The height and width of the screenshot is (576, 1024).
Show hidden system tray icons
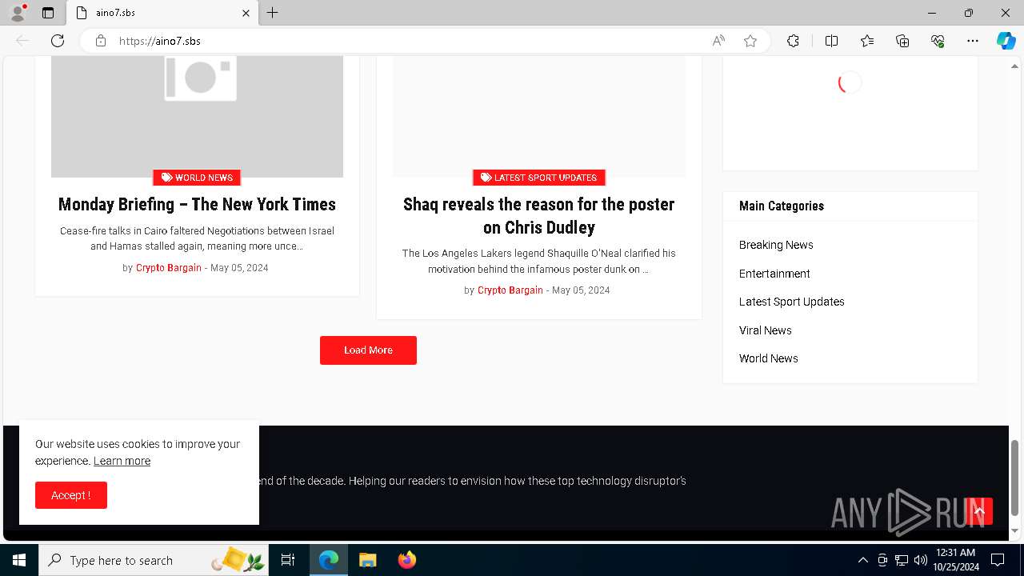click(x=862, y=560)
